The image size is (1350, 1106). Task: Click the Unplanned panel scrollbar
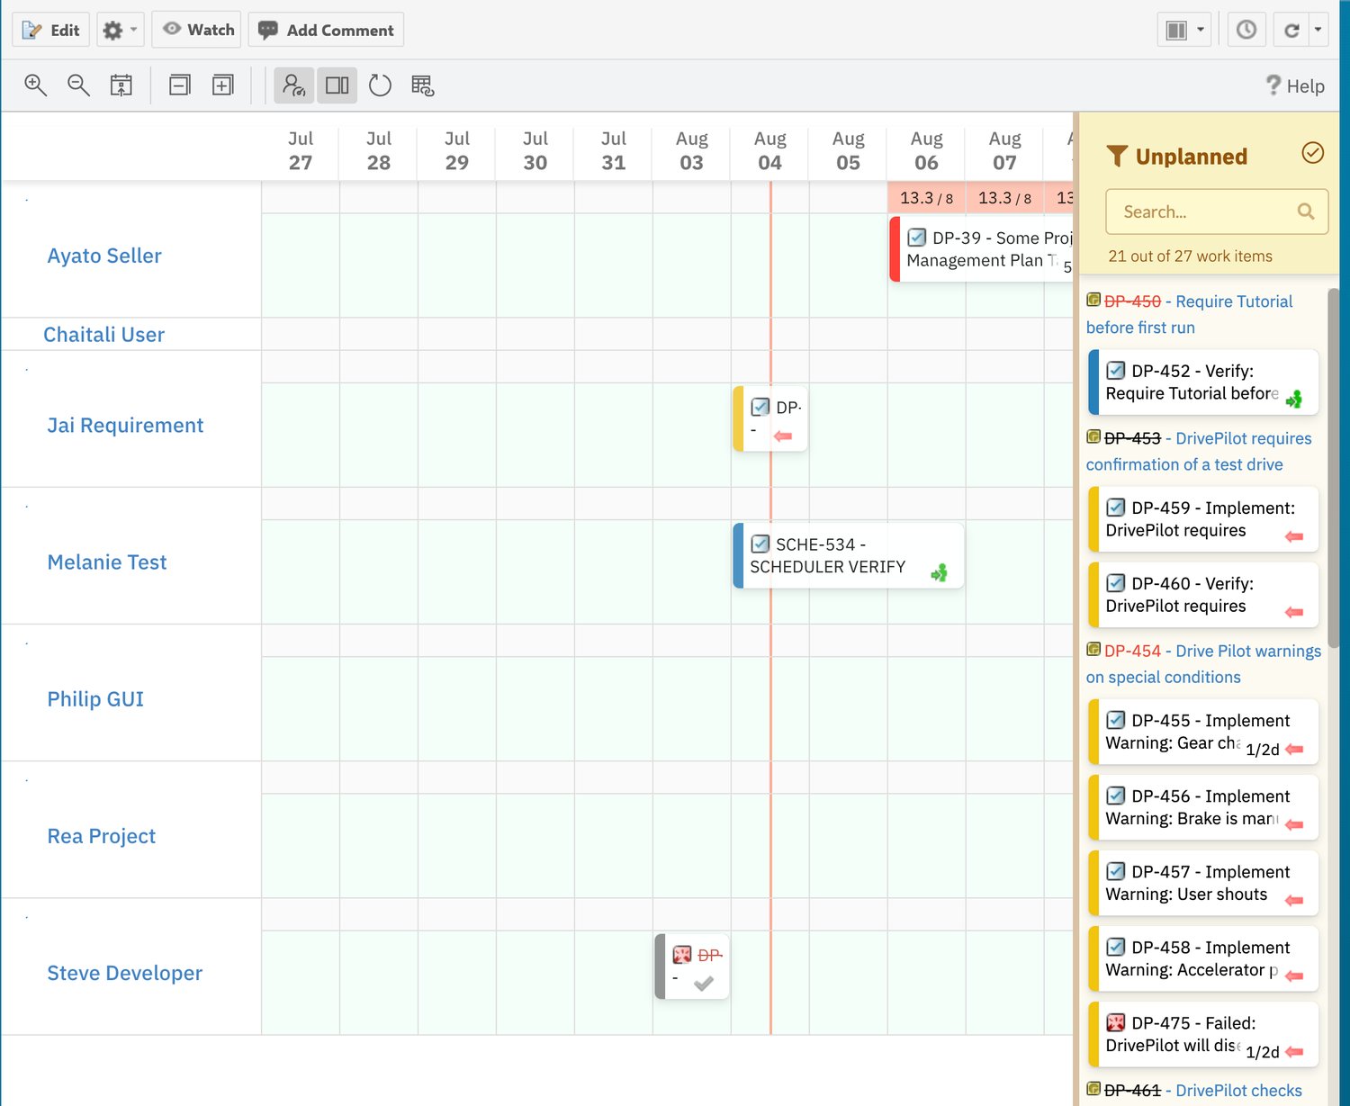pos(1333,467)
